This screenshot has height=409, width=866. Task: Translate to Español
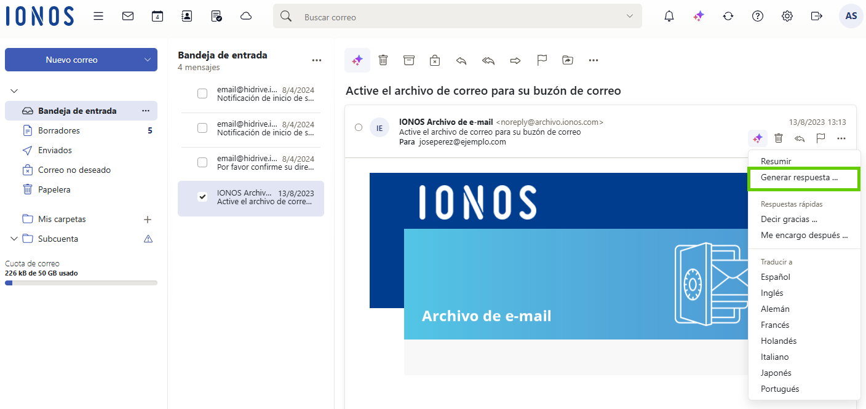pos(776,277)
